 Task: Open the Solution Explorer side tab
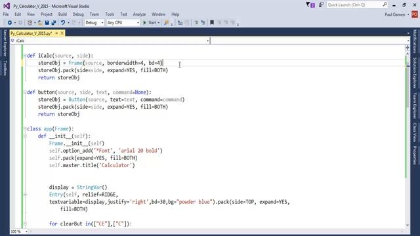415,73
